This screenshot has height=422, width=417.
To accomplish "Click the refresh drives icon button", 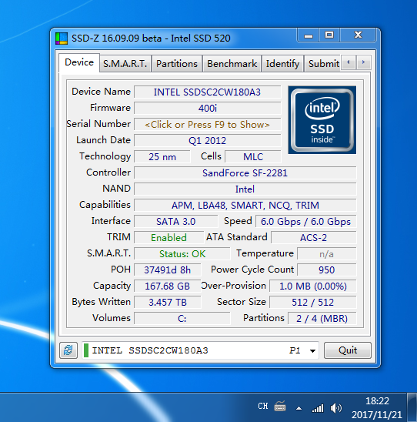I will tap(68, 350).
